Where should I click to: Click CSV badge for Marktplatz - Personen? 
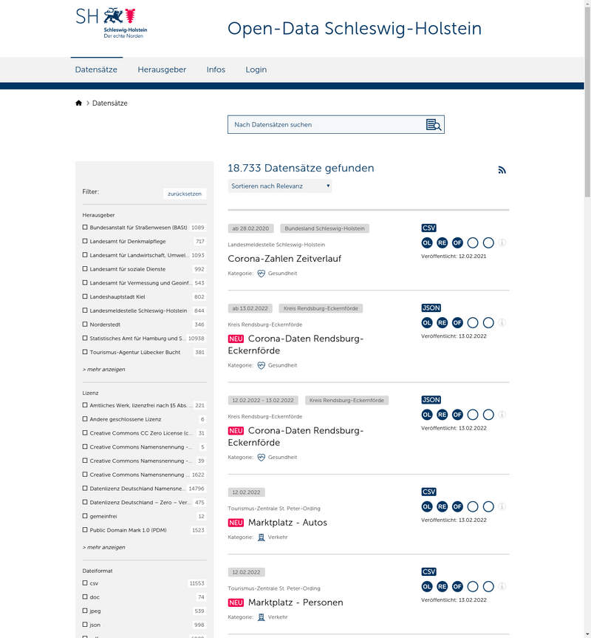pyautogui.click(x=428, y=571)
